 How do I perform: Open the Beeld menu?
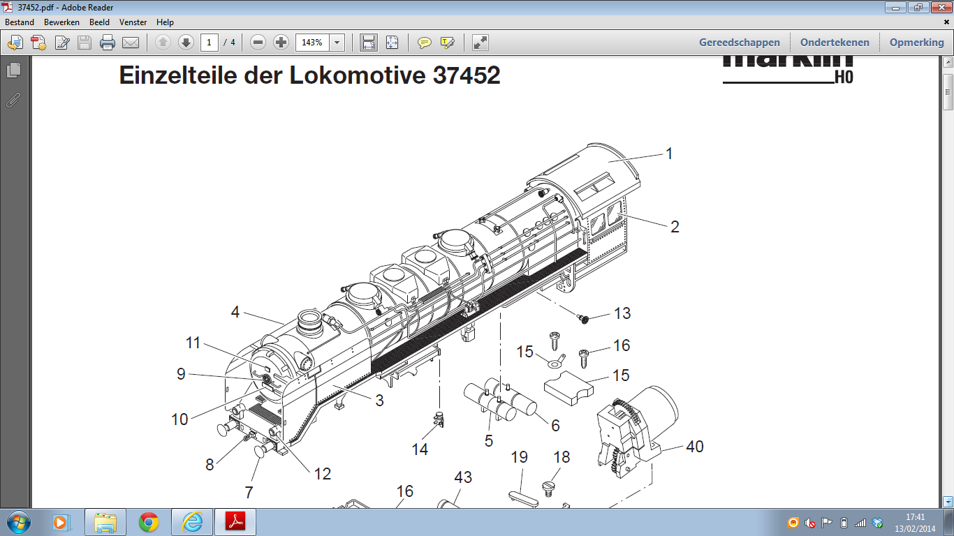(99, 22)
